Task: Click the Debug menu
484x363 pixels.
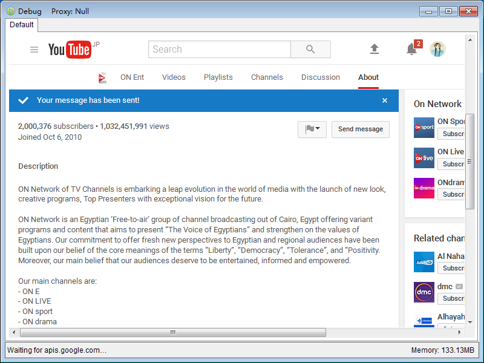Action: click(x=30, y=11)
